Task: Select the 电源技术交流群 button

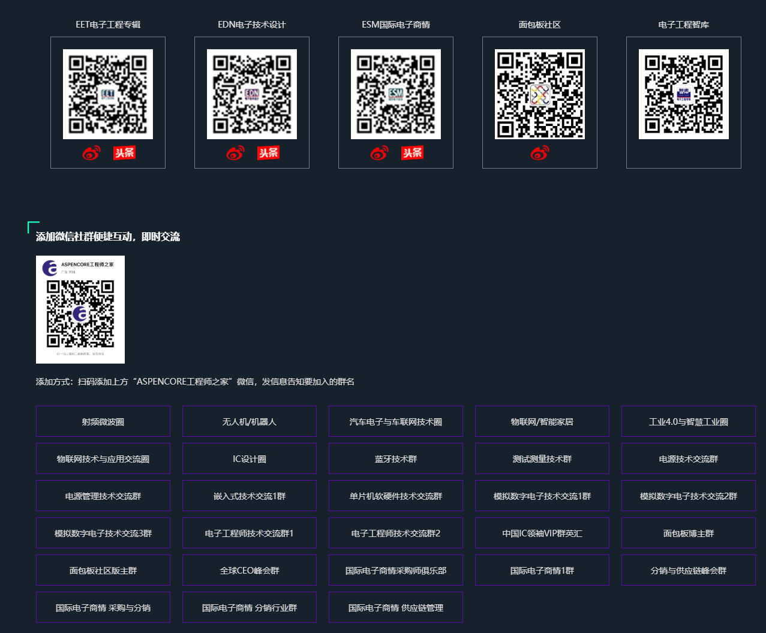Action: click(x=689, y=458)
